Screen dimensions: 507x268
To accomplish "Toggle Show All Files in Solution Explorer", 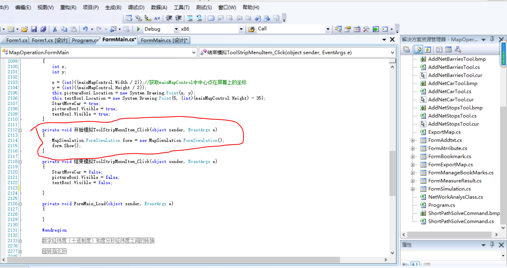I will (x=418, y=49).
